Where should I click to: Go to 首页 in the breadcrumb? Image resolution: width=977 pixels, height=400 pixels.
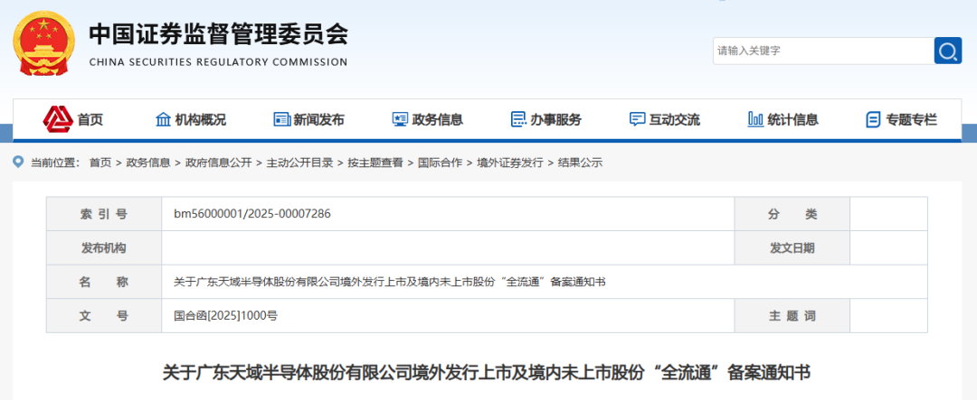tap(100, 163)
